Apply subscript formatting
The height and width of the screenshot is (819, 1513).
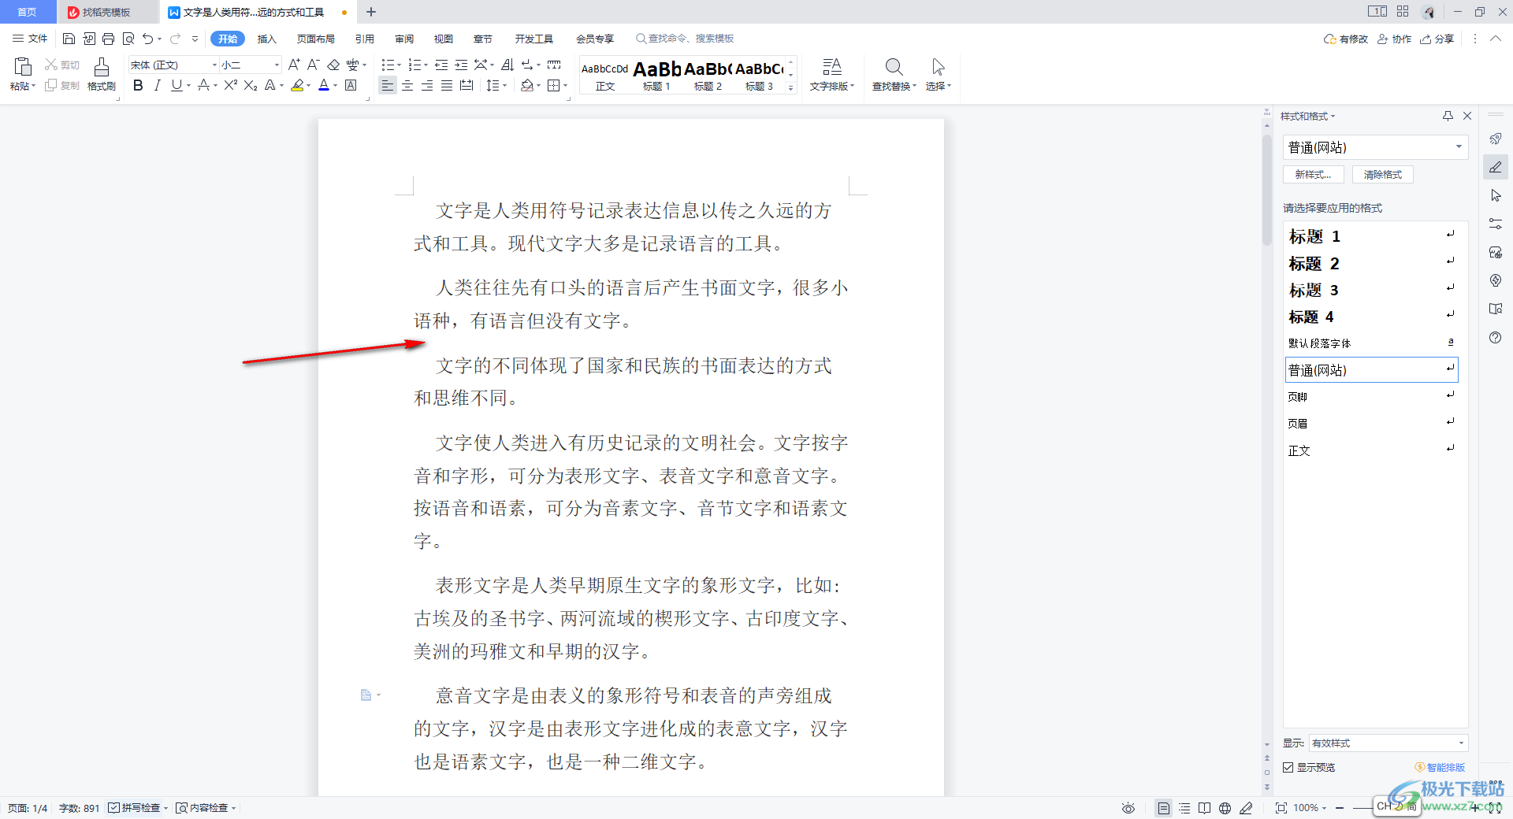(x=251, y=85)
